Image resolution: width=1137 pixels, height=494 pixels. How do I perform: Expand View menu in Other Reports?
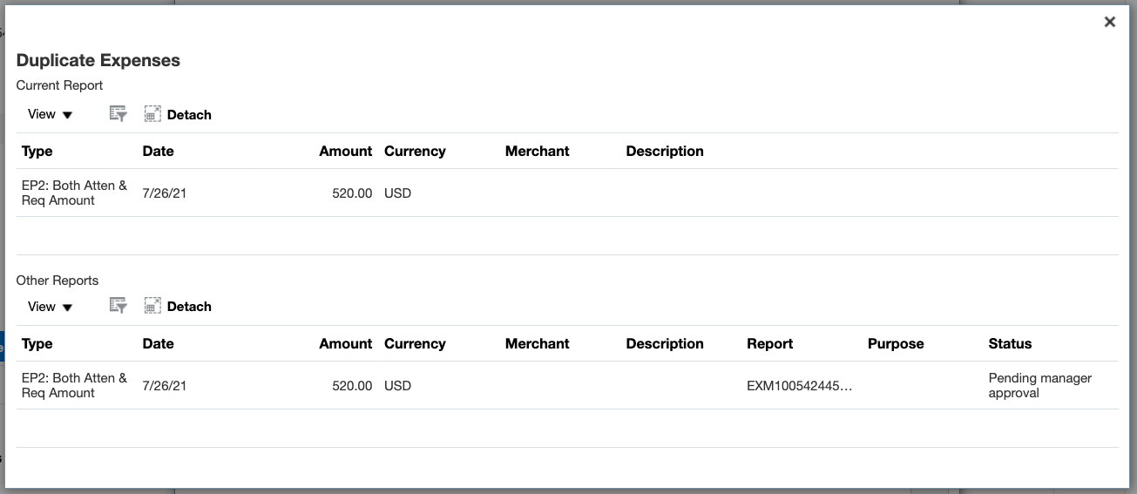tap(51, 306)
